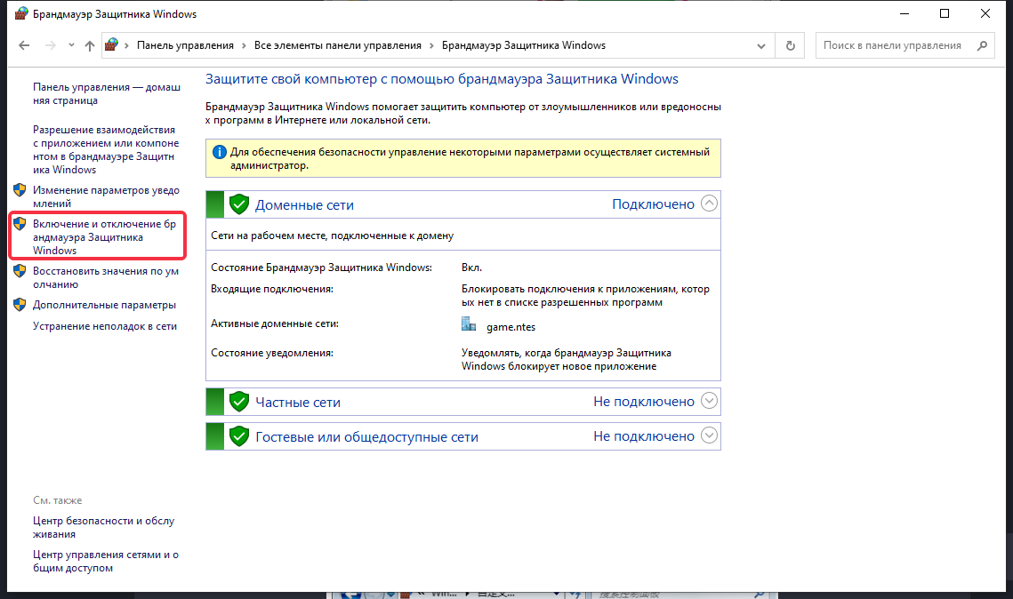Close the firewall window

pyautogui.click(x=985, y=13)
